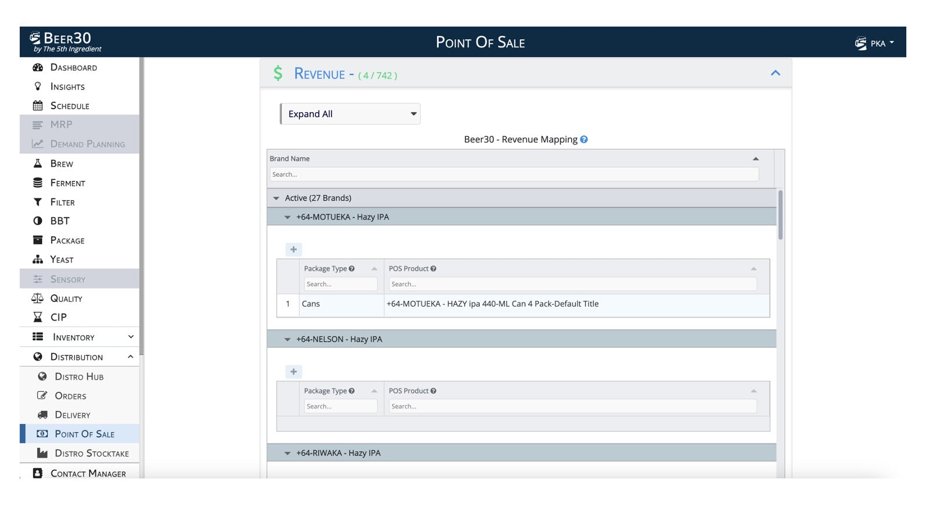Sort by Brand Name column arrow
This screenshot has width=926, height=520.
click(x=755, y=159)
